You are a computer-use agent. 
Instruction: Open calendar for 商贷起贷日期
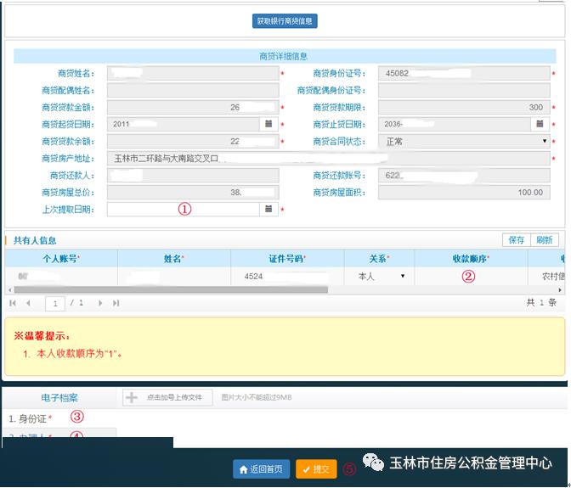coord(269,125)
